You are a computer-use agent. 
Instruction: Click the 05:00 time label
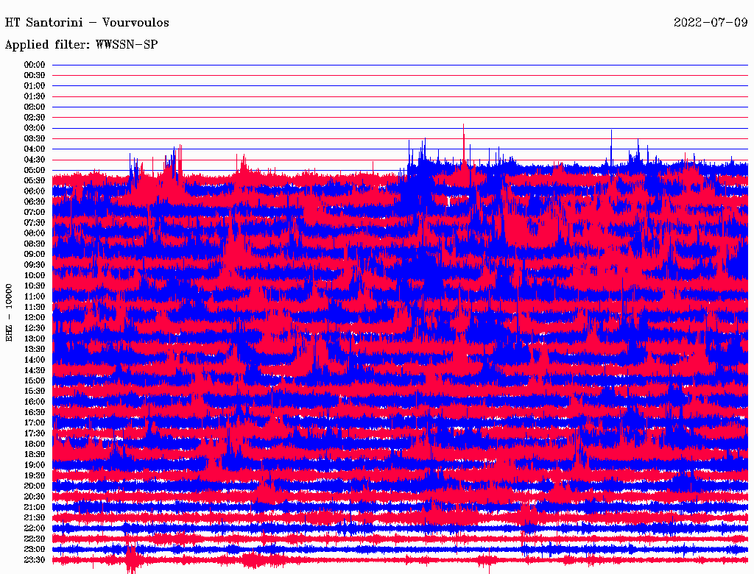pos(35,170)
